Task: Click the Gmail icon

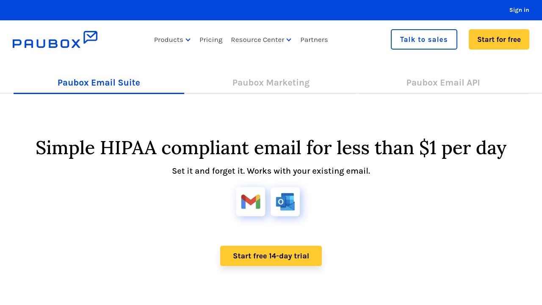Action: tap(251, 202)
